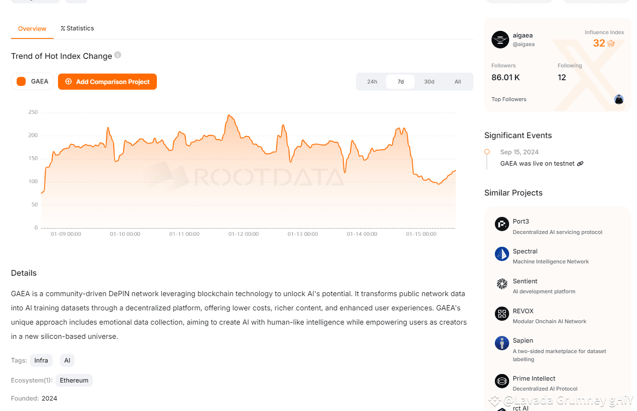Image resolution: width=637 pixels, height=411 pixels.
Task: Open the Sentient project logo
Action: pos(502,284)
